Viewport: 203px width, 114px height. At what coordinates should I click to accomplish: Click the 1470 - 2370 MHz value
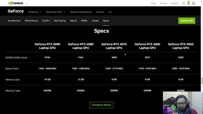[147, 68]
